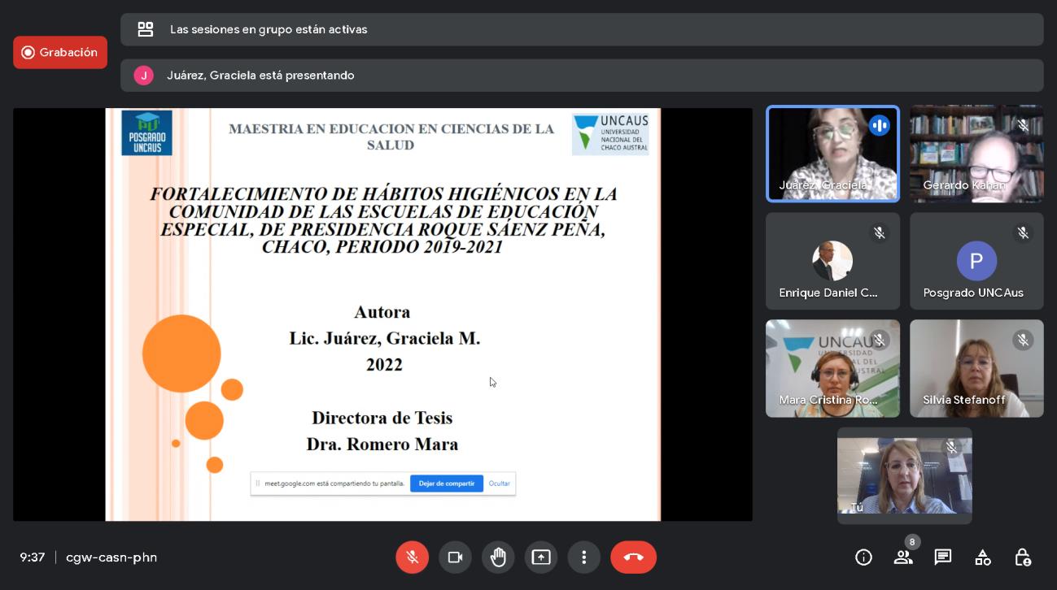Screen dimensions: 1057x590
Task: Open the more options three-dot menu
Action: click(x=583, y=557)
